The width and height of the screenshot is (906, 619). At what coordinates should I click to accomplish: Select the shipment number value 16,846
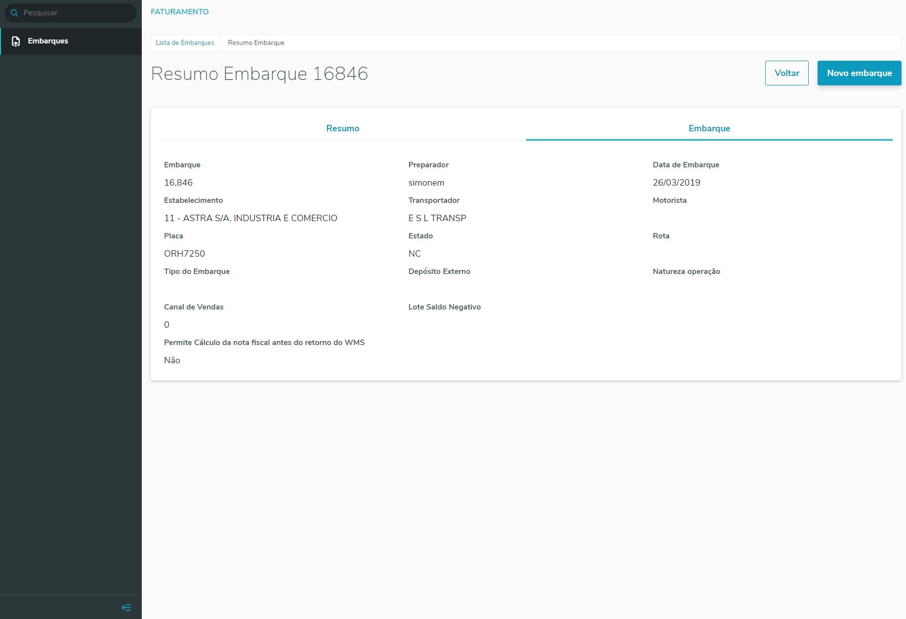coord(178,183)
